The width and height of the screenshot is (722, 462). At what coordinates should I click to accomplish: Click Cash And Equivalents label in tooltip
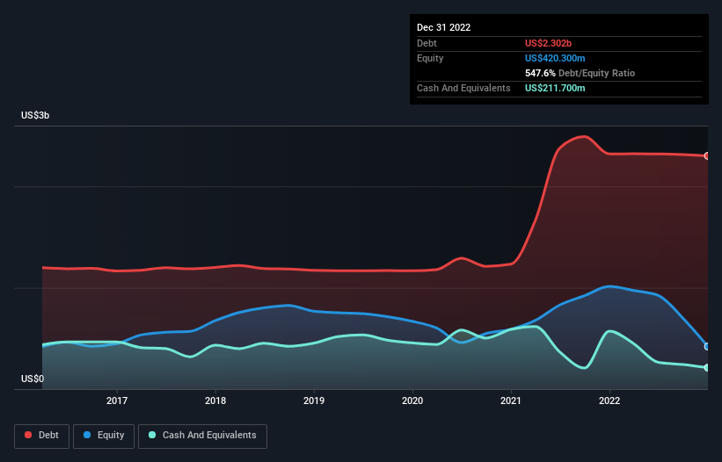click(x=463, y=88)
